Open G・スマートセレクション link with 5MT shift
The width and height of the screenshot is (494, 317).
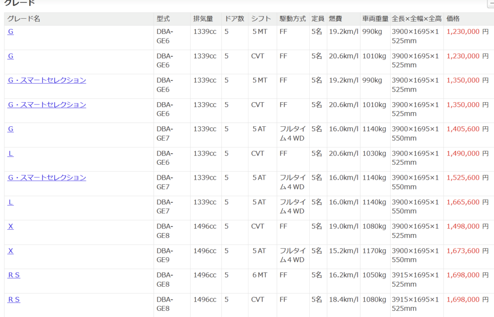coord(47,80)
